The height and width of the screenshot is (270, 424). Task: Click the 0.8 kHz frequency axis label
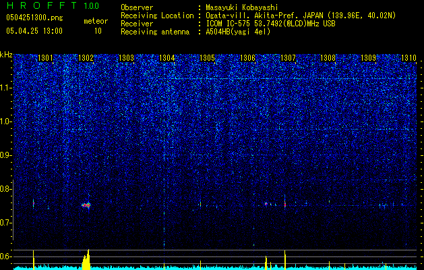pyautogui.click(x=5, y=189)
